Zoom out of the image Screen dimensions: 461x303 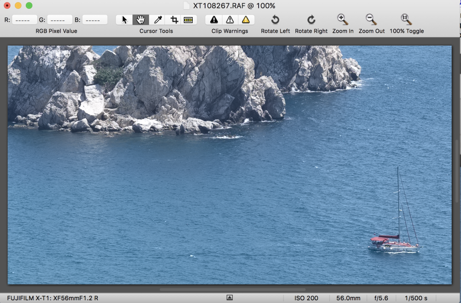pos(371,19)
